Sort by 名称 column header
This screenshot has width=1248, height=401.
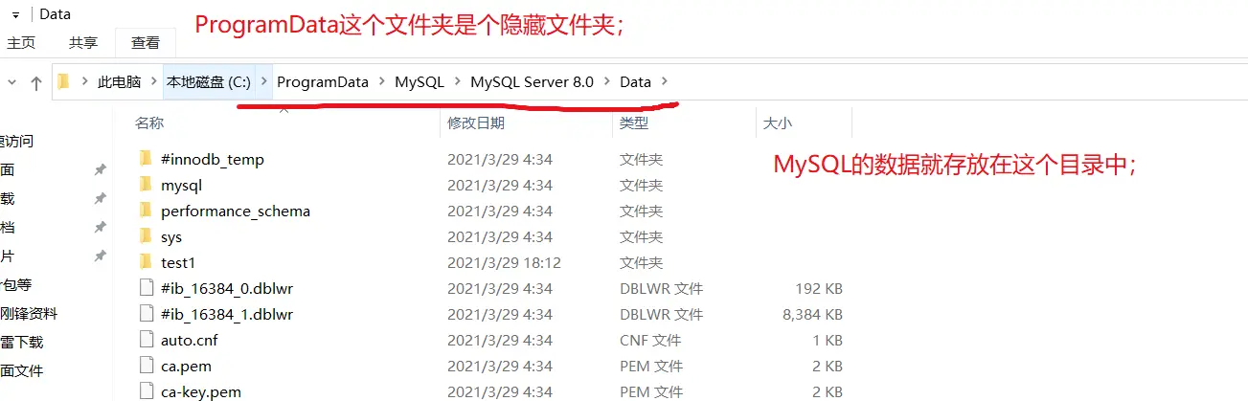pyautogui.click(x=149, y=123)
